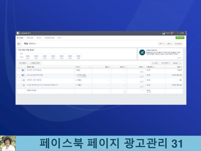This screenshot has width=201, height=151.
Task: Open the 2015-05-06 campaign name link
Action: click(35, 75)
